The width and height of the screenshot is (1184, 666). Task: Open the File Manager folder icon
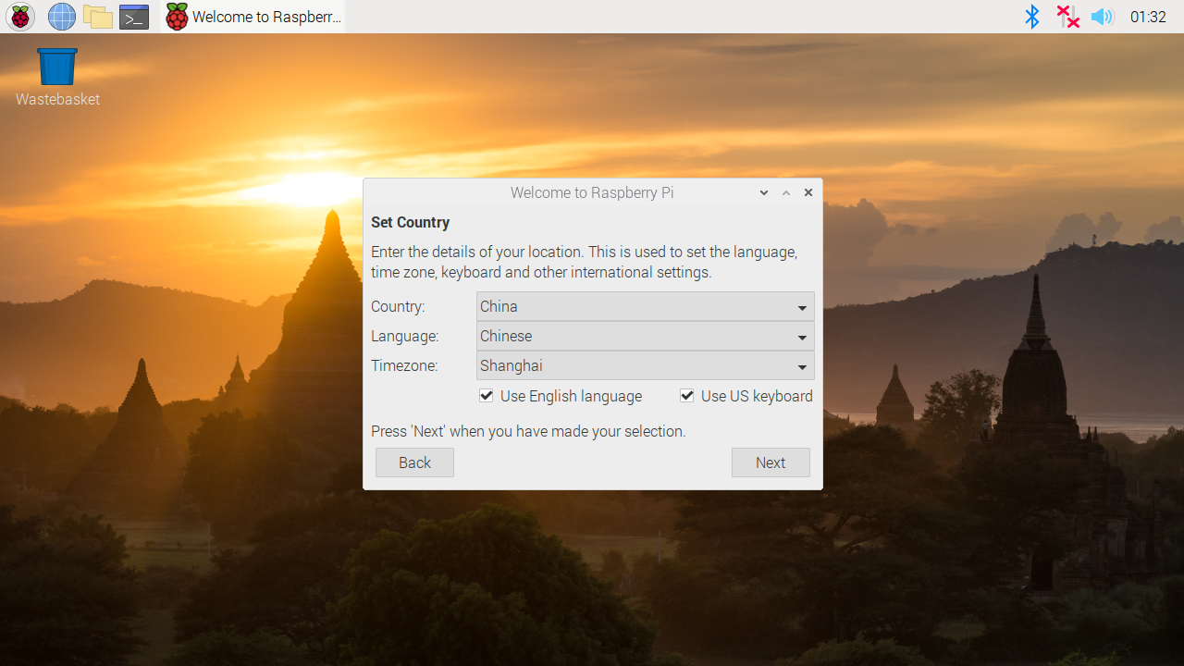(97, 17)
